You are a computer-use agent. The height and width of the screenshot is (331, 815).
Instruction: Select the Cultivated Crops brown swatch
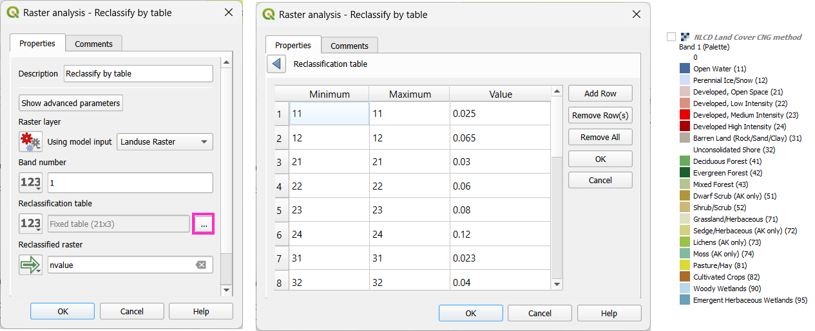(x=685, y=277)
